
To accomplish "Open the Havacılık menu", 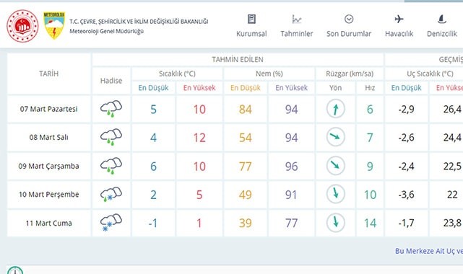I will click(x=399, y=34).
